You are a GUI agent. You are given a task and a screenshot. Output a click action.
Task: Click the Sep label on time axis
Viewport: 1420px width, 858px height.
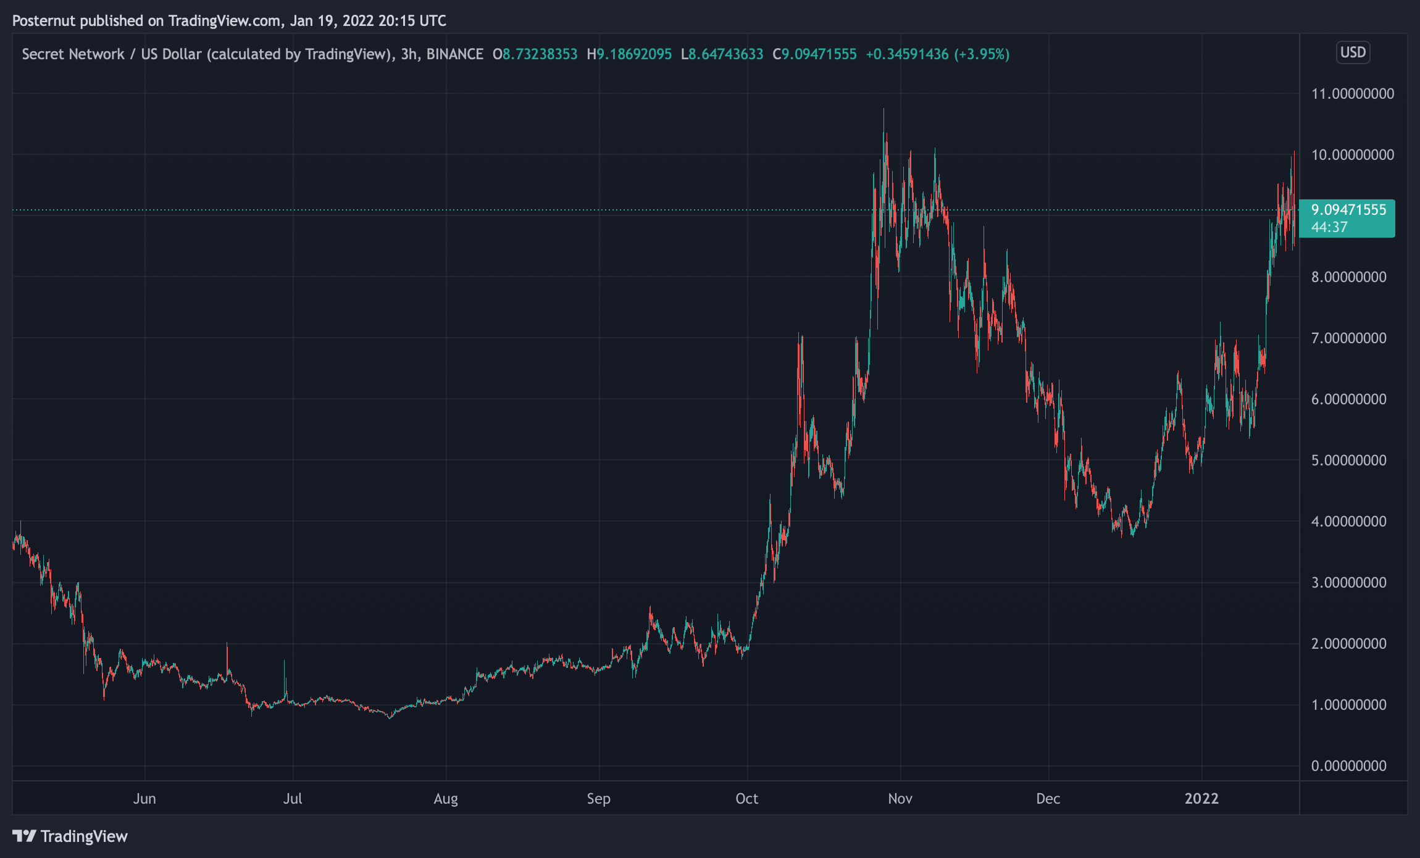(x=598, y=798)
